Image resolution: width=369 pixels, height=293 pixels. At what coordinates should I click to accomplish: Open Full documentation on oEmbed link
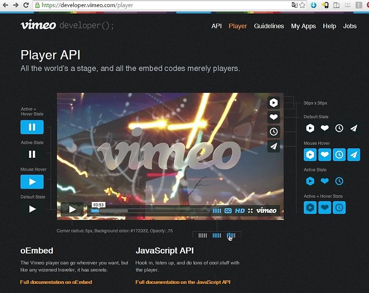(56, 282)
